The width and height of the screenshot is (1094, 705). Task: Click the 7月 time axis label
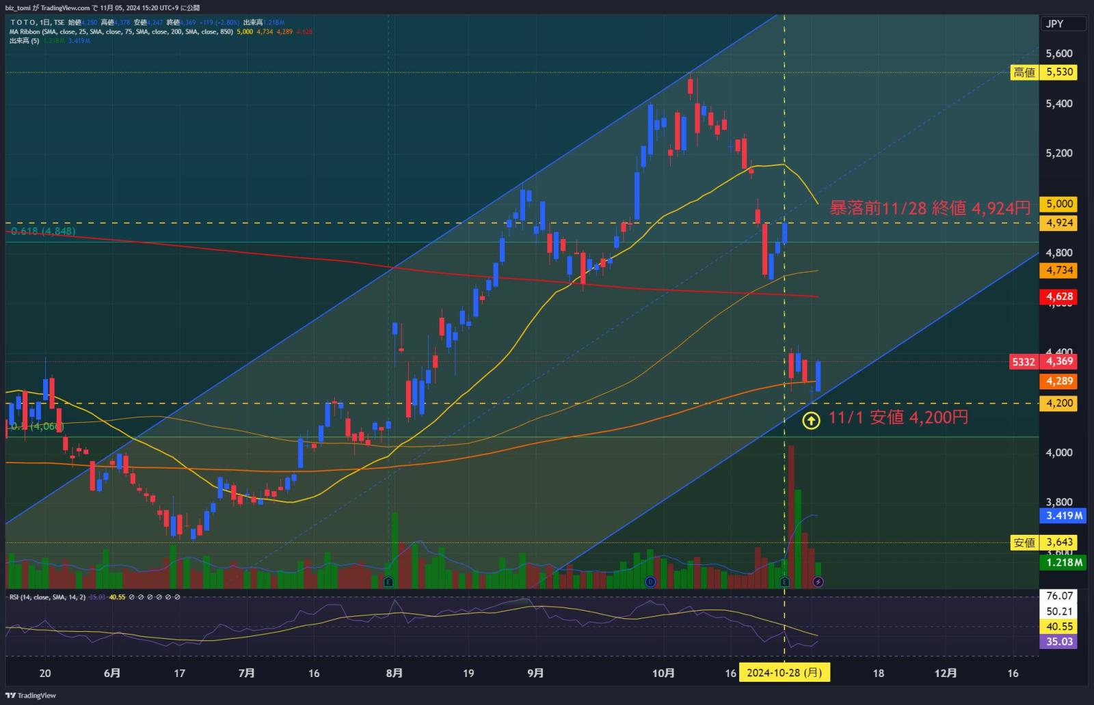(247, 674)
